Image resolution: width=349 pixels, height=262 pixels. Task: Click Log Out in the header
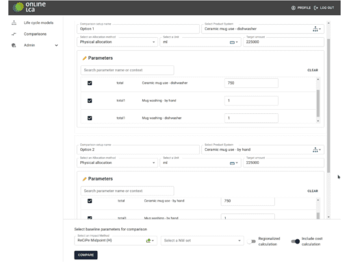coord(324,8)
